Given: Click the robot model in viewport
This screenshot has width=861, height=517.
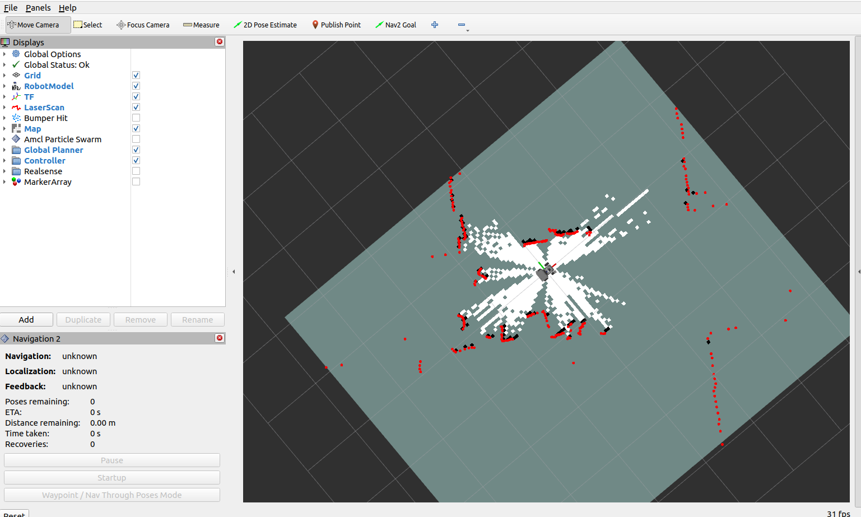Looking at the screenshot, I should 545,272.
